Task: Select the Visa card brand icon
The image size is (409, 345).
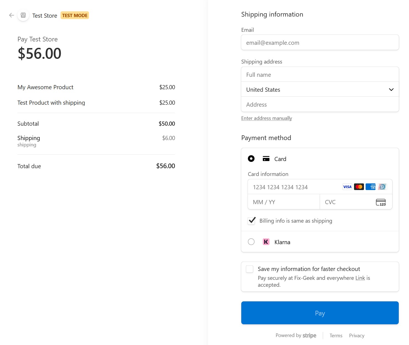Action: (347, 187)
